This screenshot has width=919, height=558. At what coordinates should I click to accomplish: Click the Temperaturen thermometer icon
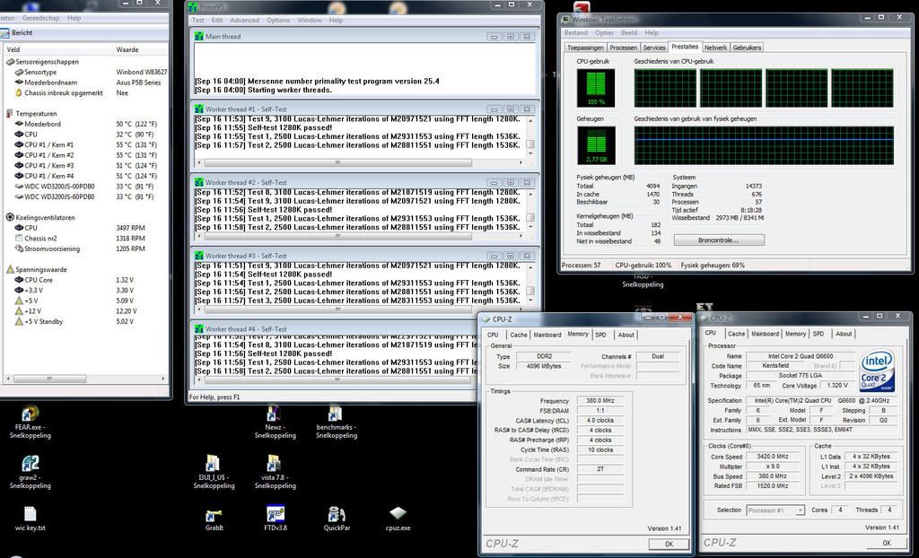10,114
